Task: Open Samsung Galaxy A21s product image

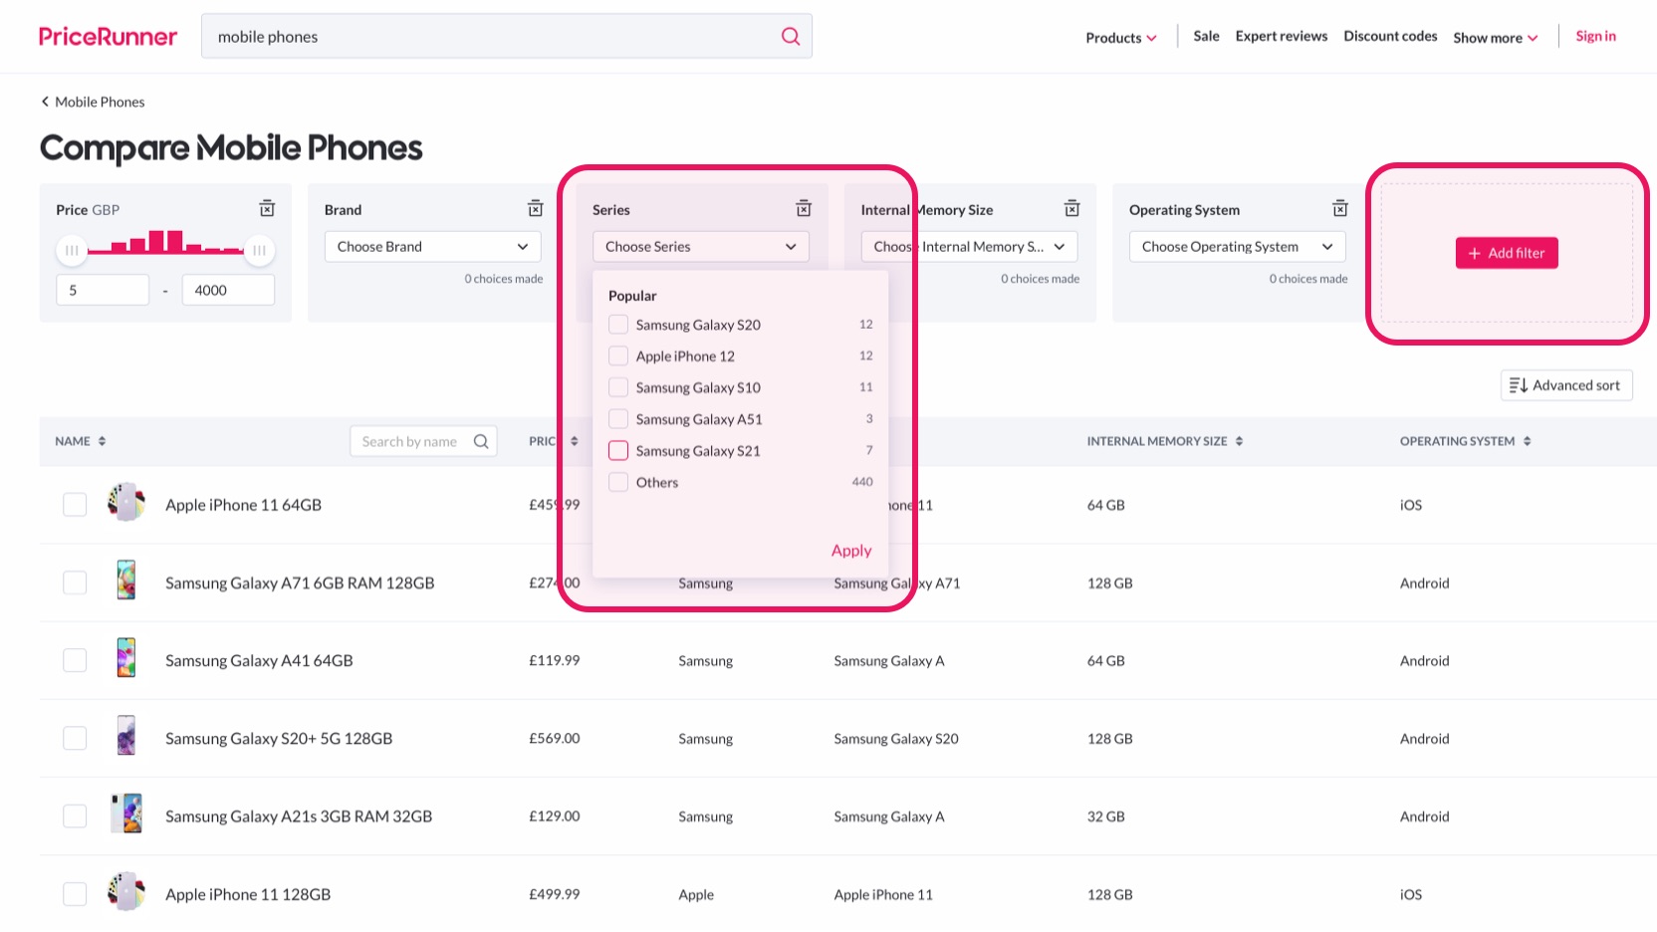Action: (126, 814)
